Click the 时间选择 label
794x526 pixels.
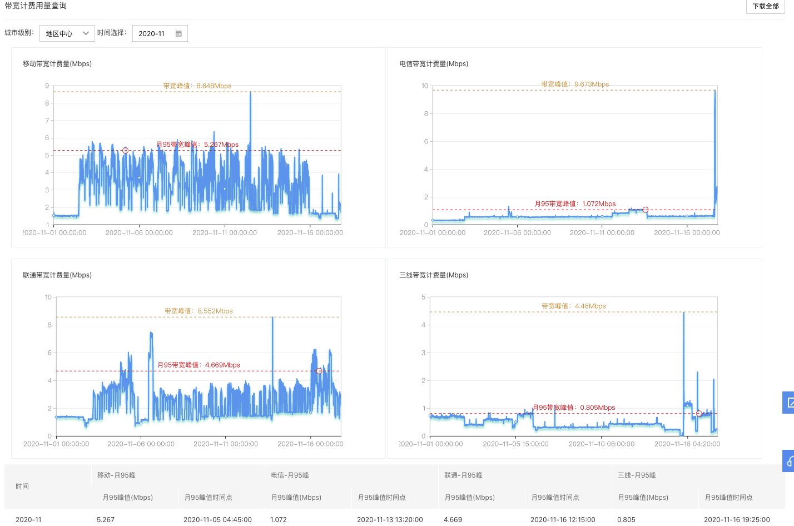click(112, 33)
